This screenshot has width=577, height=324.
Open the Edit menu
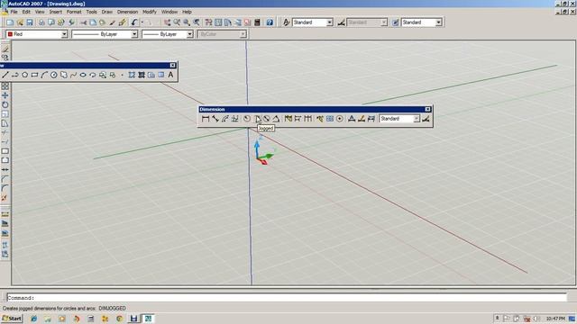pos(26,12)
